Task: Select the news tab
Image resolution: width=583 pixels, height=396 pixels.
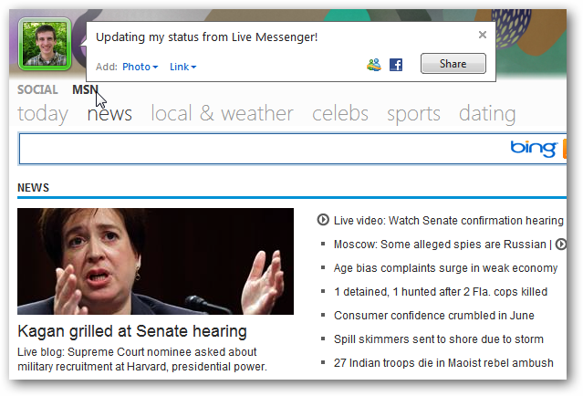Action: click(x=109, y=114)
